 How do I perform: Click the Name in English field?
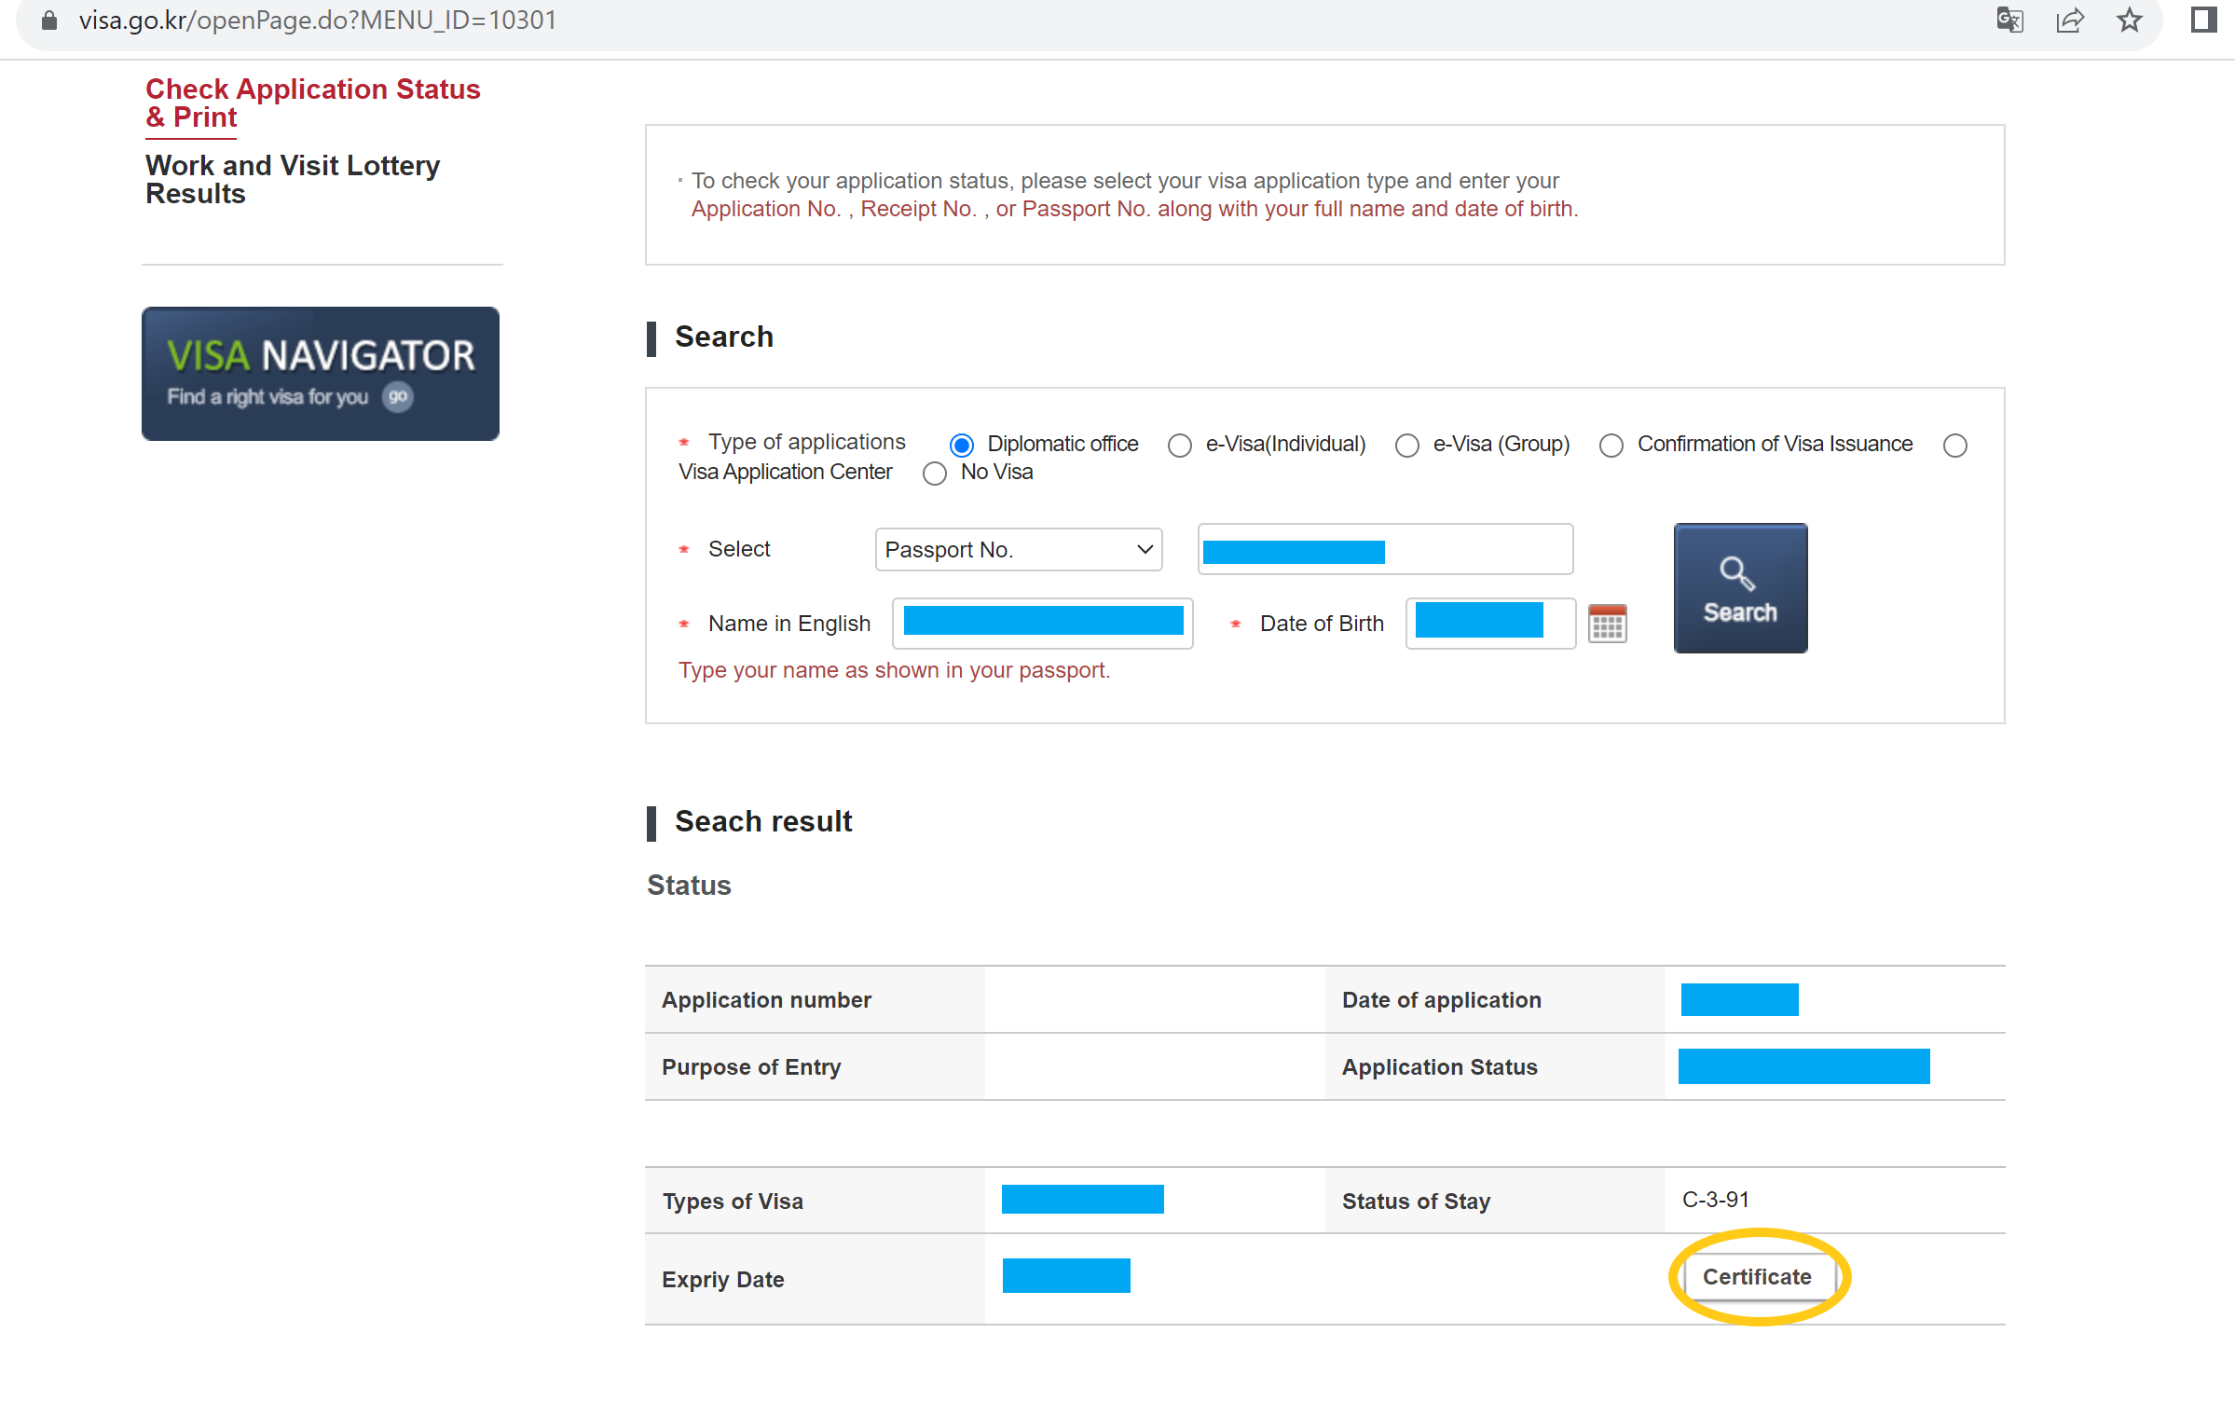coord(1042,624)
